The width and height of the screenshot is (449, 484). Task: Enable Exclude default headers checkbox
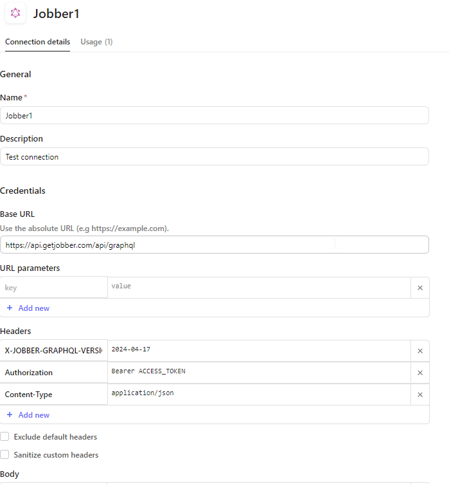click(x=4, y=436)
